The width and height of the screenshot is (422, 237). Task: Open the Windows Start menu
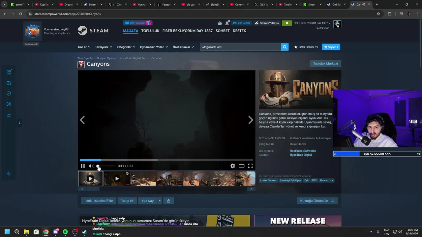click(7, 232)
